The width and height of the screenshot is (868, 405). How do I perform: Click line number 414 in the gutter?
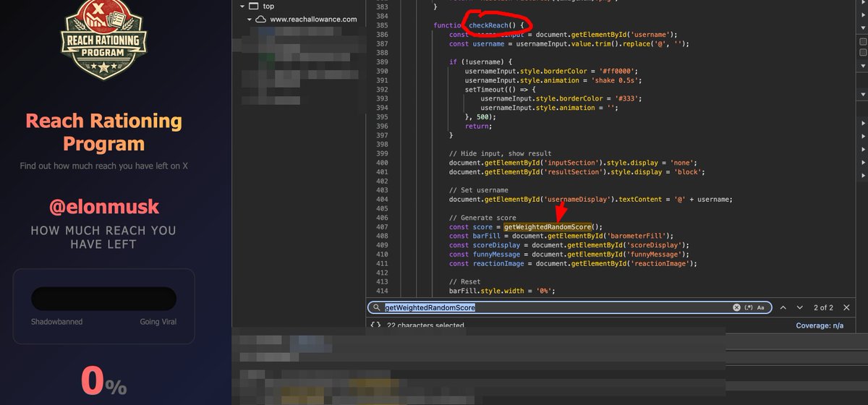point(382,291)
